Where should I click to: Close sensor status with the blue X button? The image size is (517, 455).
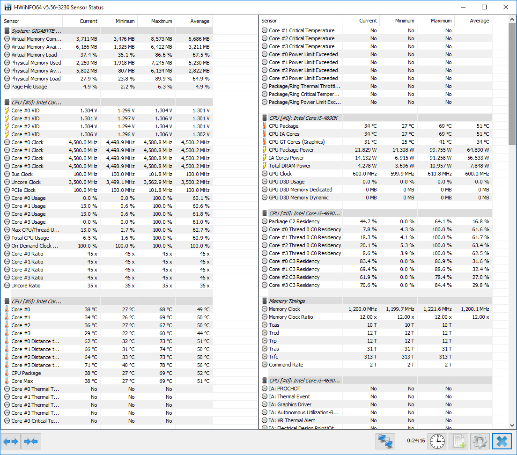502,441
